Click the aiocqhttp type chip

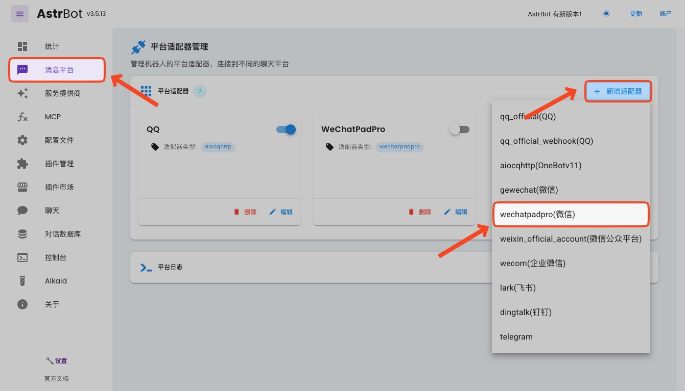click(218, 147)
